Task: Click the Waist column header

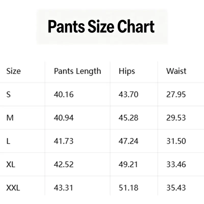Action: pos(176,71)
